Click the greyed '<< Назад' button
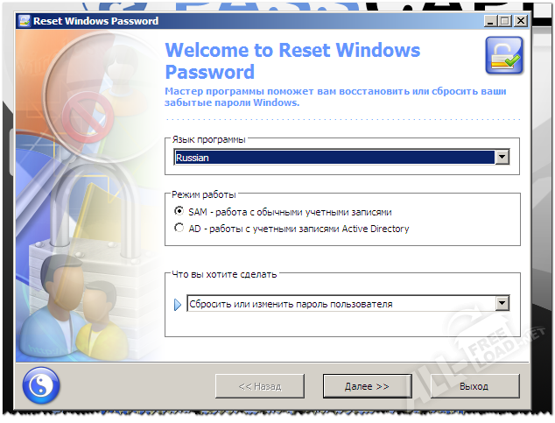 click(x=260, y=386)
